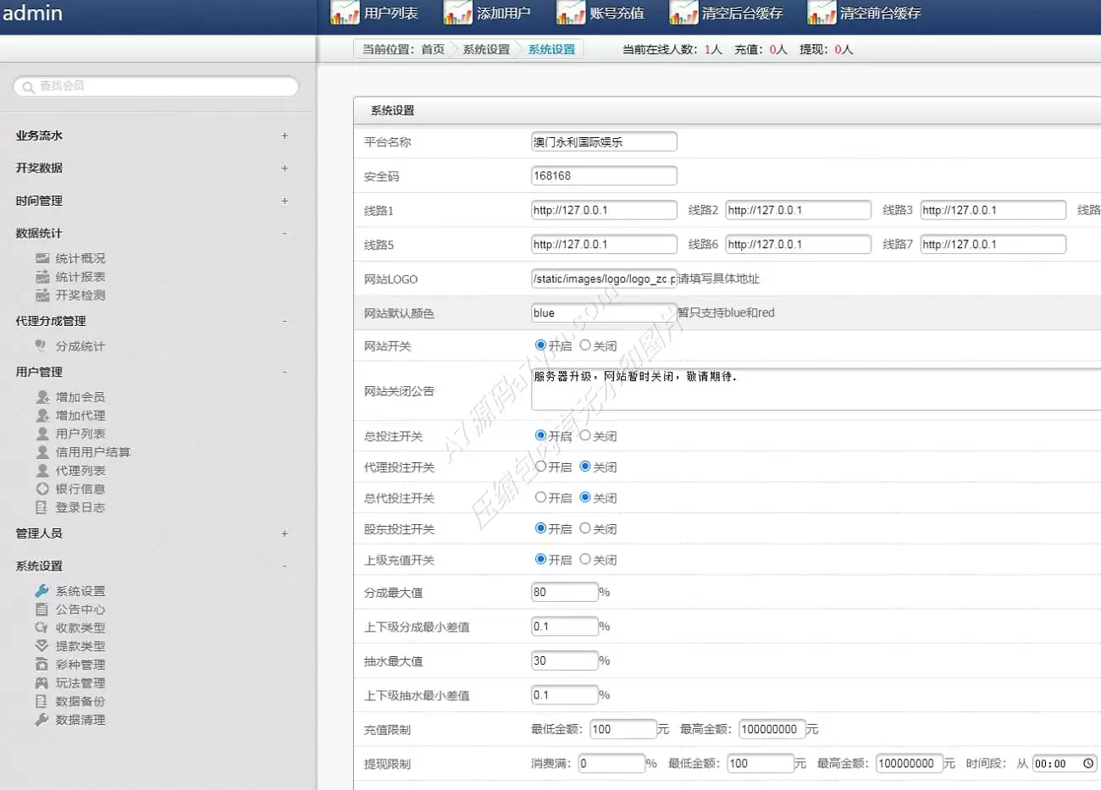Click the 银行信息 circle icon

42,489
